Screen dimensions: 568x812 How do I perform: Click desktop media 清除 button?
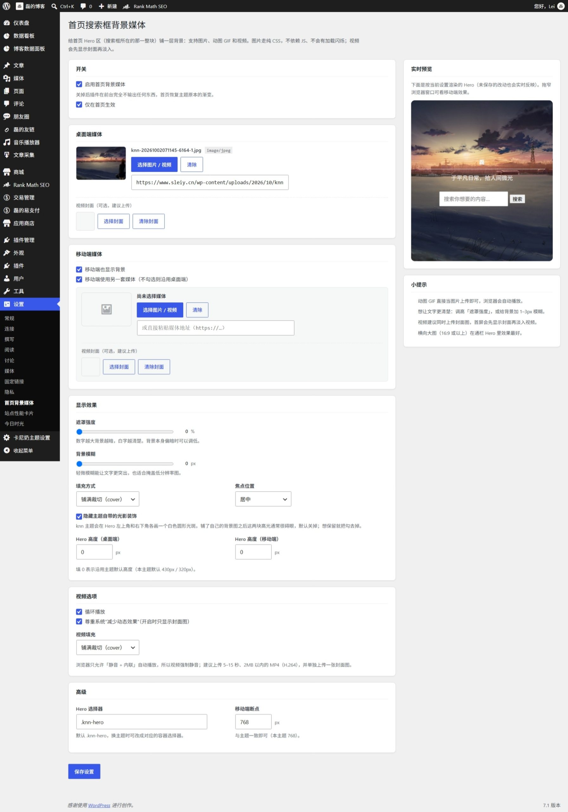(192, 164)
